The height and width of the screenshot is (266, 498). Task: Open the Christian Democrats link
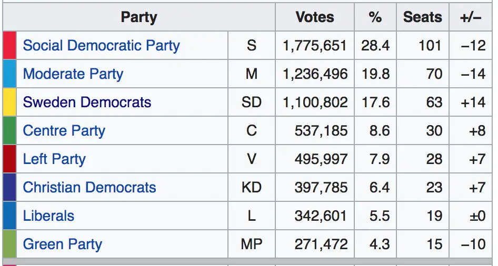click(x=89, y=188)
